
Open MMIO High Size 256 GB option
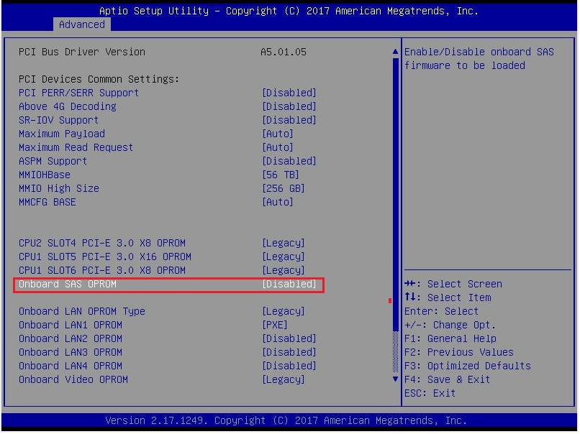point(283,188)
